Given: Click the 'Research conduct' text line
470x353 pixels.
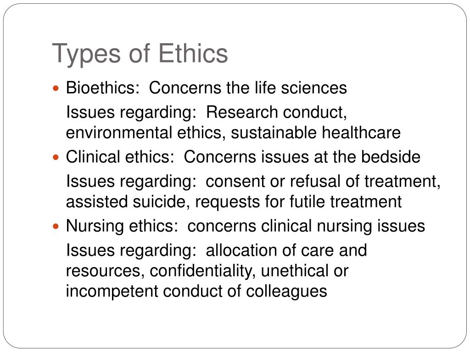Looking at the screenshot, I should click(206, 113).
